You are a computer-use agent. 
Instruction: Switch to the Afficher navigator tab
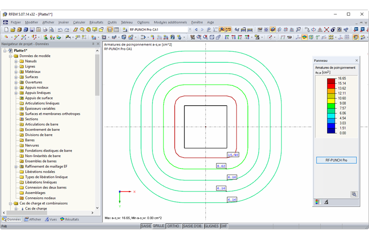[33, 219]
